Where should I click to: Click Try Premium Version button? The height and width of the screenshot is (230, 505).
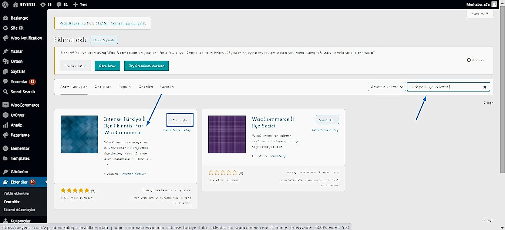147,66
